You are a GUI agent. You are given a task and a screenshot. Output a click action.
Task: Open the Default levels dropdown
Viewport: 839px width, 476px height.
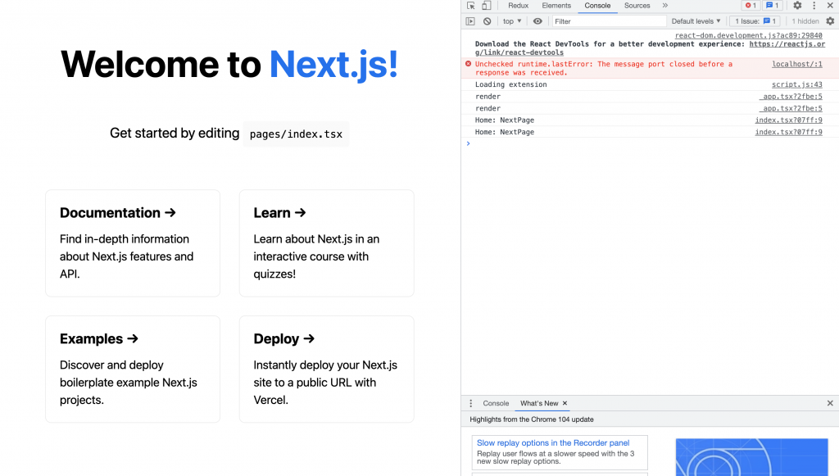pyautogui.click(x=696, y=21)
